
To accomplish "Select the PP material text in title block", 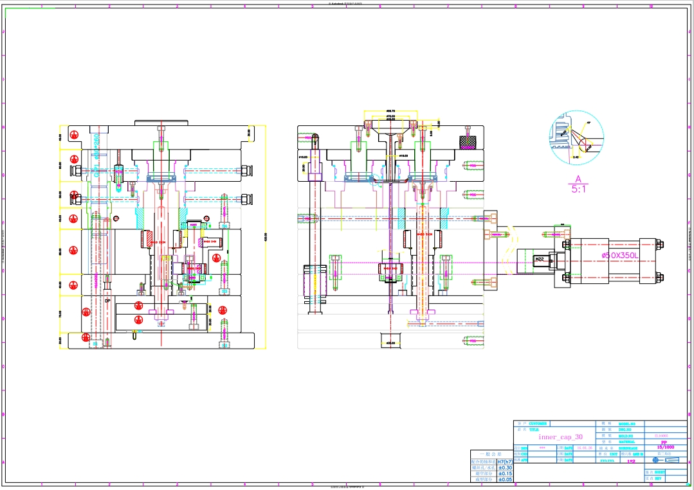I will (664, 442).
